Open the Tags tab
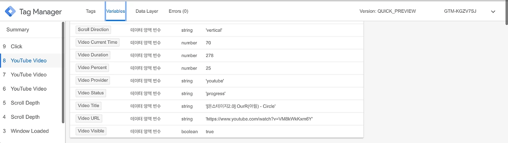 (90, 11)
